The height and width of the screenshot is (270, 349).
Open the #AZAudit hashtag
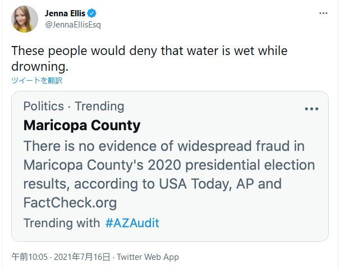click(x=132, y=223)
